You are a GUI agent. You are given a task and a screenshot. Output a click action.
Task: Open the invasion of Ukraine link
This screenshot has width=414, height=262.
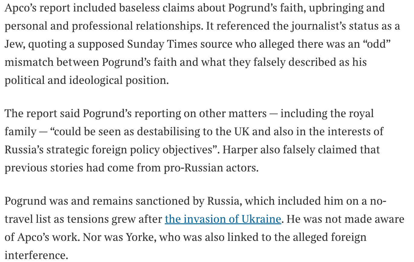coord(223,219)
